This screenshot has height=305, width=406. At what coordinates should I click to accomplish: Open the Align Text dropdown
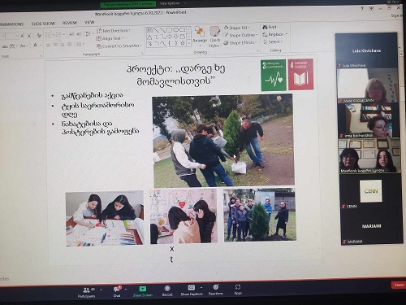[110, 38]
